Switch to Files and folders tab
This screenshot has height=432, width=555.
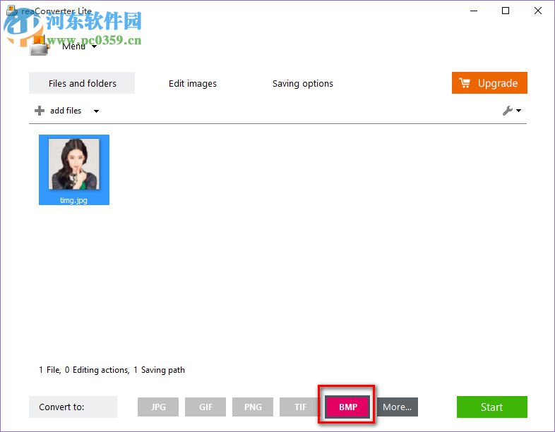82,83
